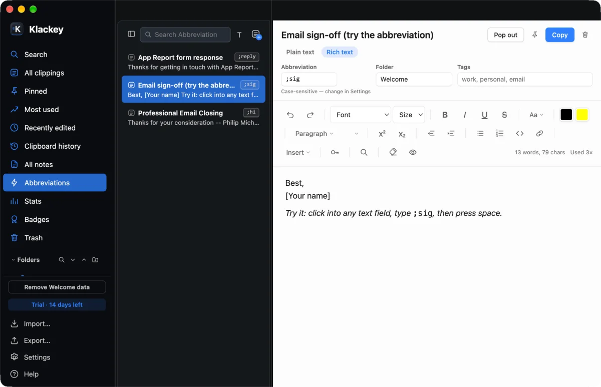Insert a numbered list

(x=500, y=134)
